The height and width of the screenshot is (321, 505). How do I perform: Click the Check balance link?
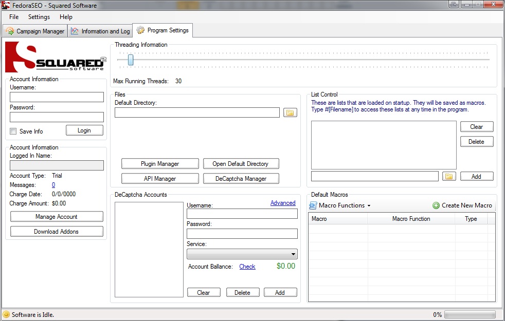coord(247,267)
